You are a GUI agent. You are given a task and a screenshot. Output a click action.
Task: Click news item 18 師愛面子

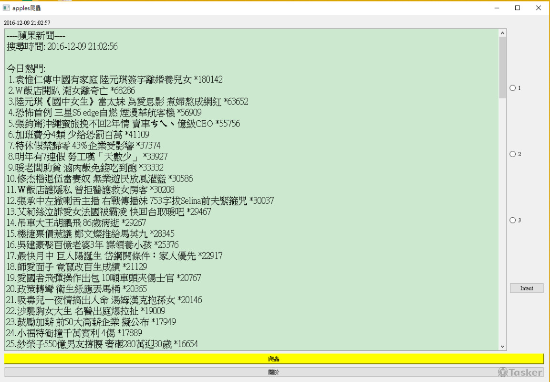pos(76,267)
